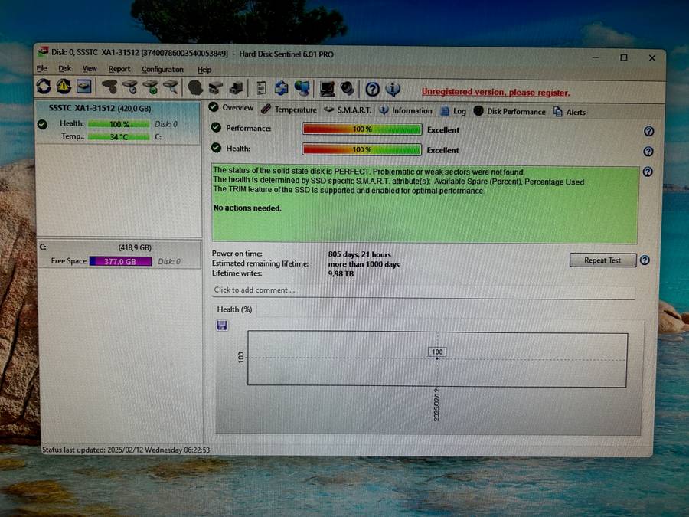Open the Report menu

coord(119,69)
